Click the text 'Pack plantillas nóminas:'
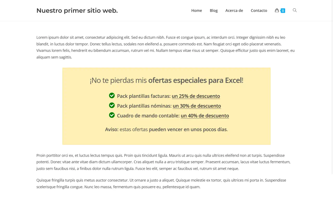Image resolution: width=333 pixels, height=203 pixels. click(144, 106)
